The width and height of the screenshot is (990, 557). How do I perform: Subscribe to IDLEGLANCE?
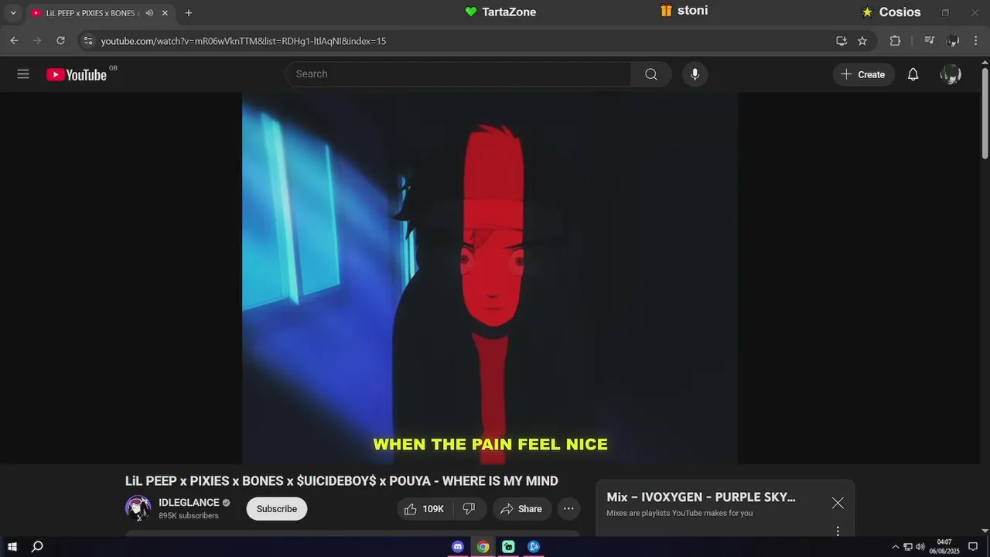coord(277,509)
